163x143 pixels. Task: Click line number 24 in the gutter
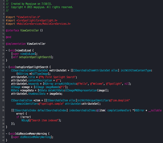click(3, 67)
